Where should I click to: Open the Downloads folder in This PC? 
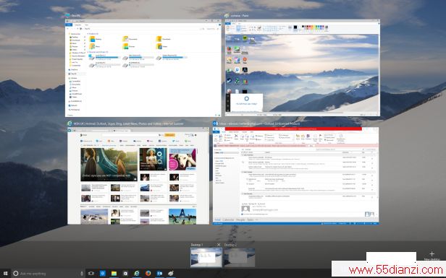pos(164,39)
